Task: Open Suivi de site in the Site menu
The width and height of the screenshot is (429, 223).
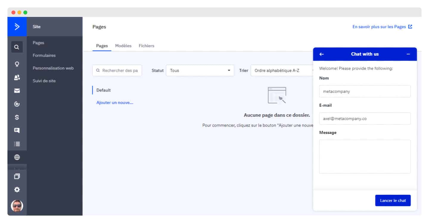Action: tap(44, 81)
